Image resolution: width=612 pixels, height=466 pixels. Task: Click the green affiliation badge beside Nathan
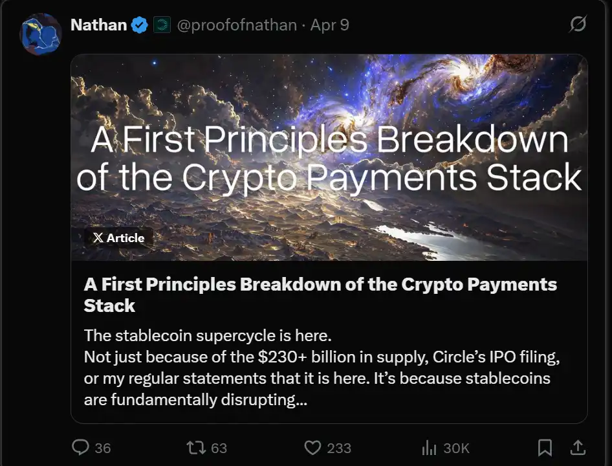pos(162,25)
